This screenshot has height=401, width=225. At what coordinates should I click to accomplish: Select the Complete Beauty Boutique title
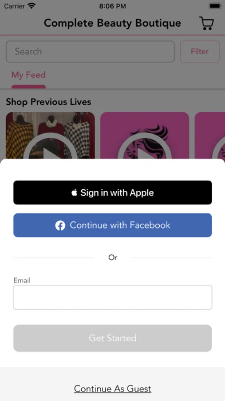point(112,23)
